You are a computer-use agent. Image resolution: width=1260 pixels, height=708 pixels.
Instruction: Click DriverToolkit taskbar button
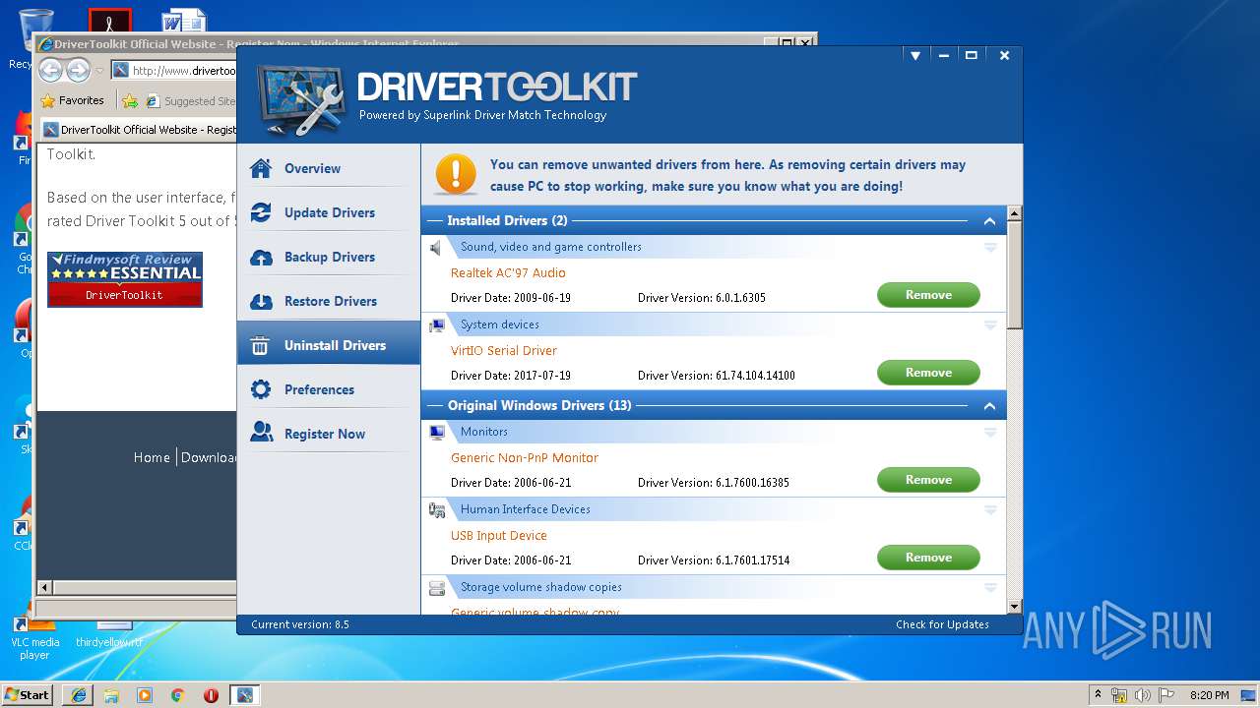pyautogui.click(x=244, y=695)
